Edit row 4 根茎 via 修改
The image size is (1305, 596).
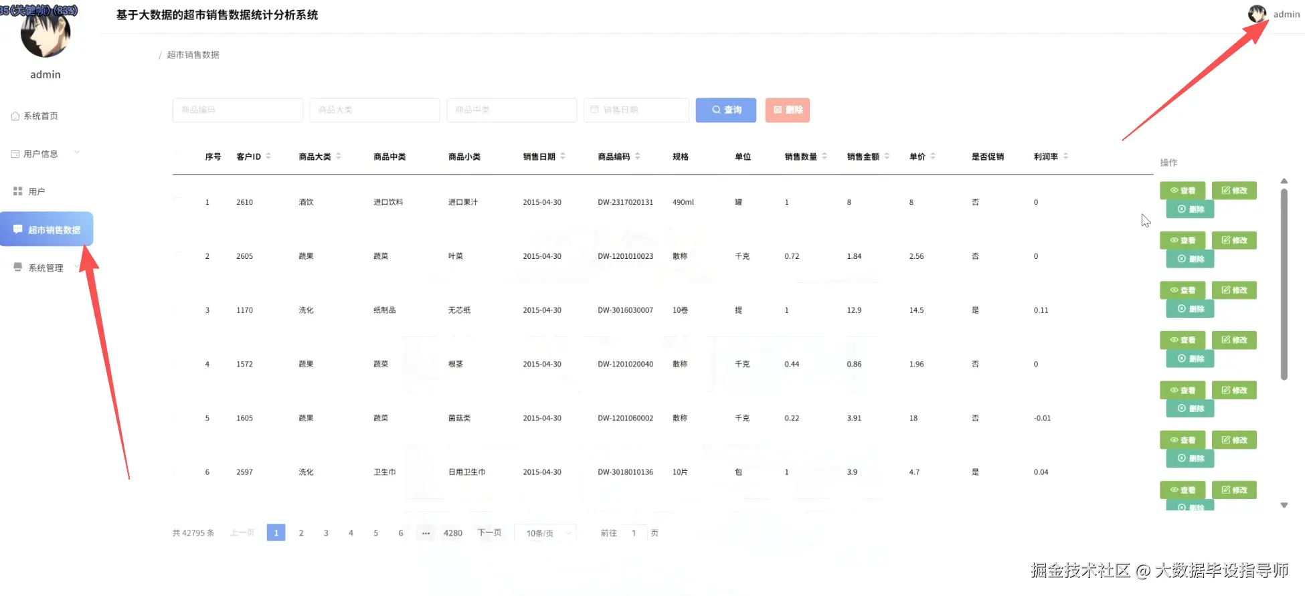click(x=1234, y=340)
